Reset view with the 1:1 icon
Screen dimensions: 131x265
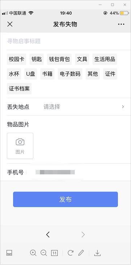click(x=54, y=253)
